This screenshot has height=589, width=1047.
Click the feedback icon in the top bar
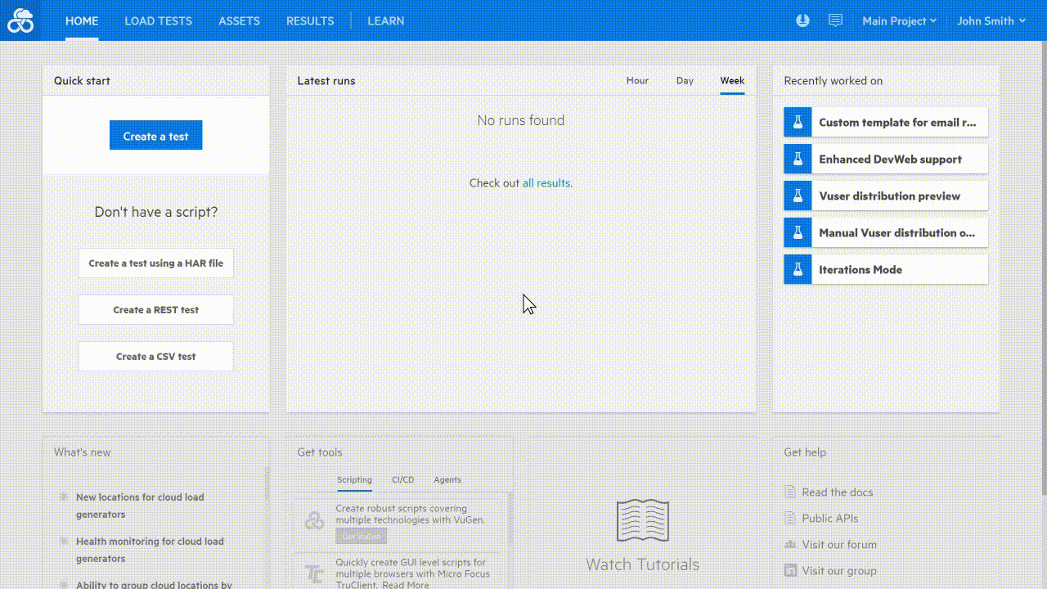pos(835,20)
